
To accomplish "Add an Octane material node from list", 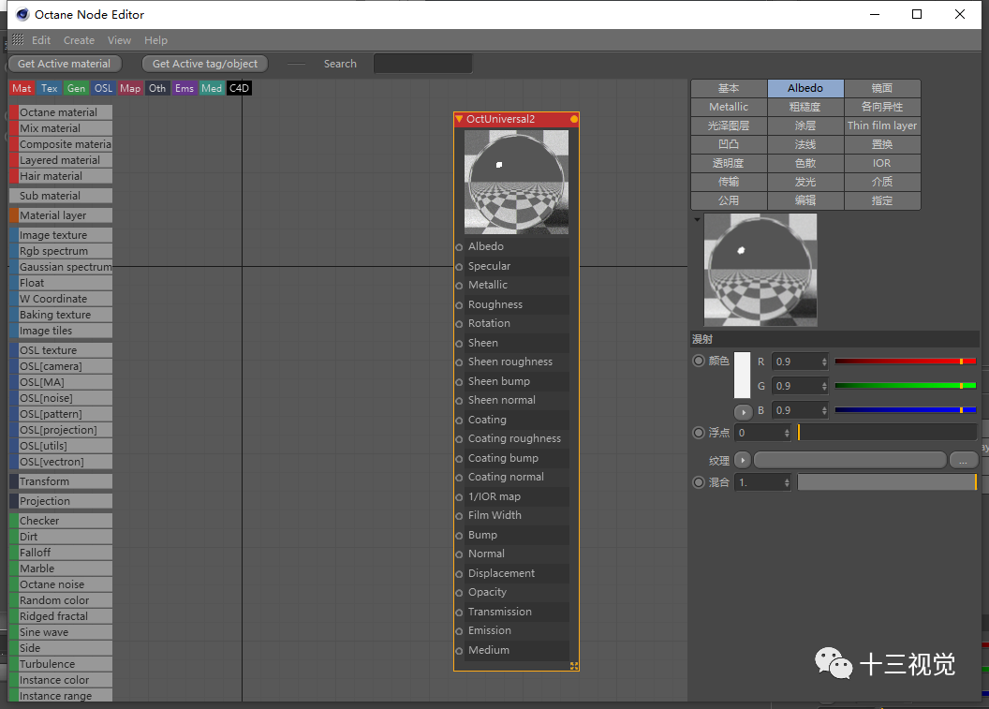I will coord(61,112).
